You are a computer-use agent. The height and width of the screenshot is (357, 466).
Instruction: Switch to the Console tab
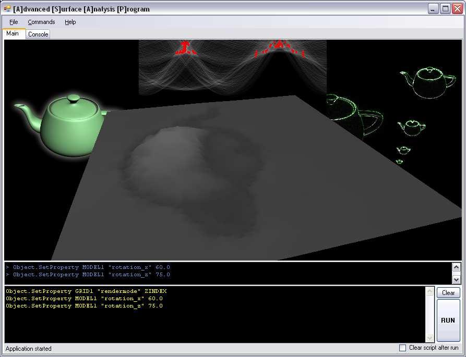pyautogui.click(x=38, y=34)
